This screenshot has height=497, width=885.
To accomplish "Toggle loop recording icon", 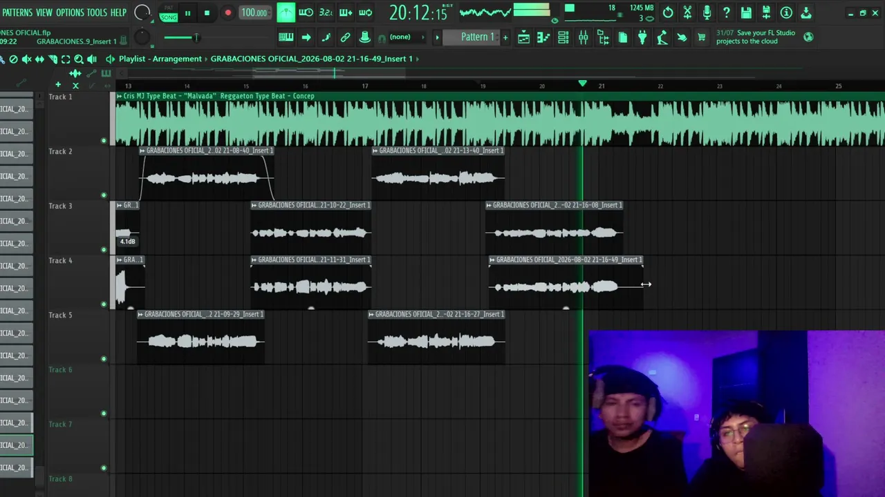I will 366,12.
